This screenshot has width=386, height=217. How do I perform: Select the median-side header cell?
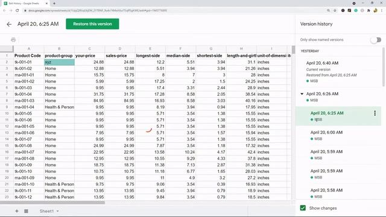pyautogui.click(x=181, y=55)
